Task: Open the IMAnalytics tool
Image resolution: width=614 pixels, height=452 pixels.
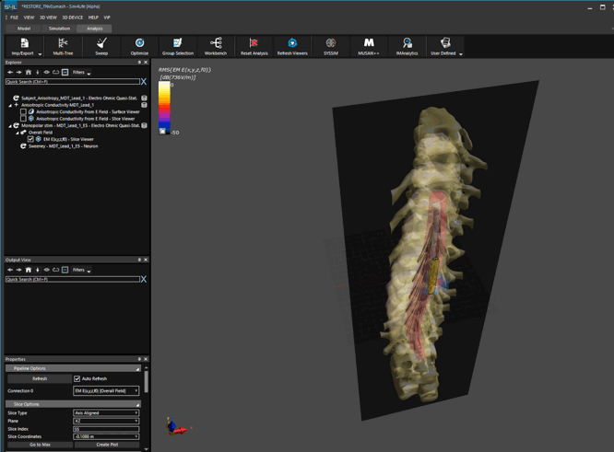Action: point(407,46)
